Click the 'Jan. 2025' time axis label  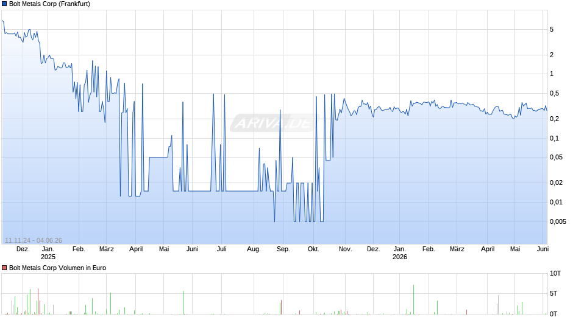coord(48,253)
